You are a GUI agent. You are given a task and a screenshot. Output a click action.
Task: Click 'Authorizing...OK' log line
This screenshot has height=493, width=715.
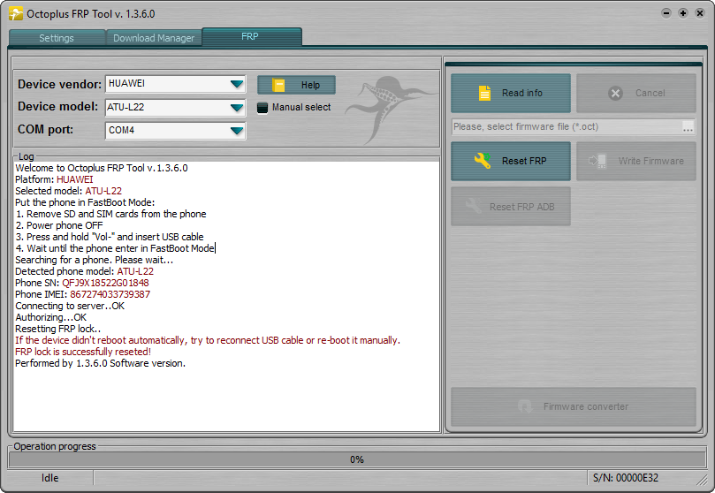(x=50, y=317)
